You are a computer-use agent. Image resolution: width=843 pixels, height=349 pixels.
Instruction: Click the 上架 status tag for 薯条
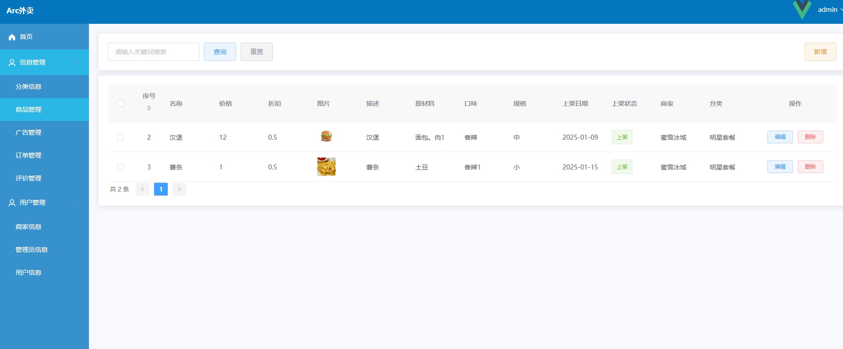coord(622,167)
